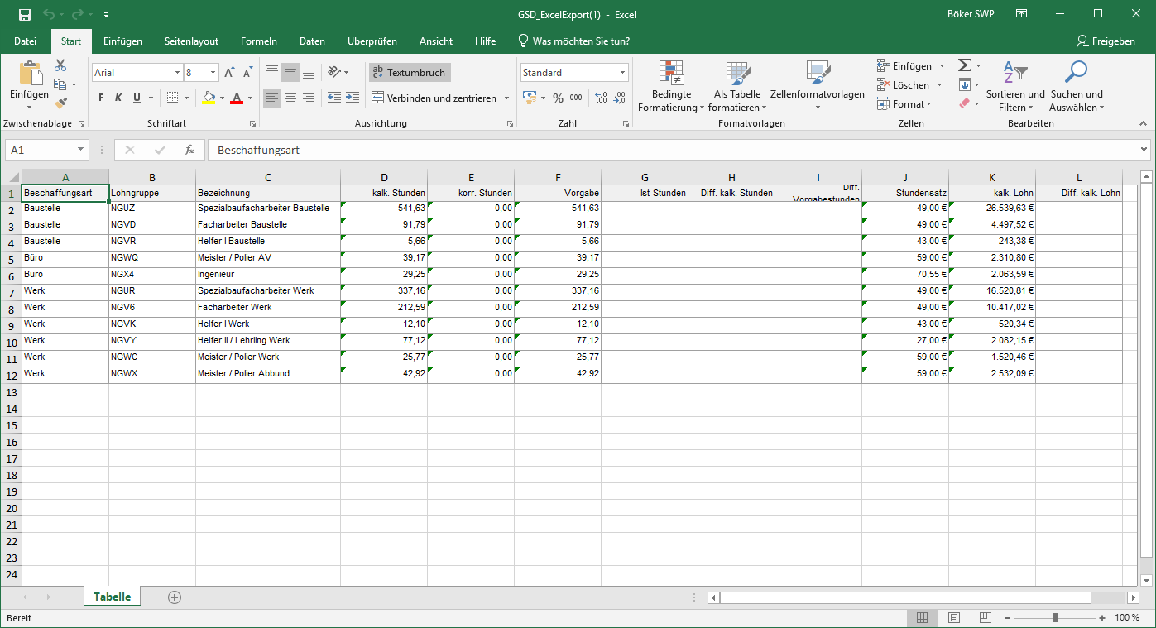The image size is (1156, 628).
Task: Apply thousands separator (000) format
Action: point(576,98)
